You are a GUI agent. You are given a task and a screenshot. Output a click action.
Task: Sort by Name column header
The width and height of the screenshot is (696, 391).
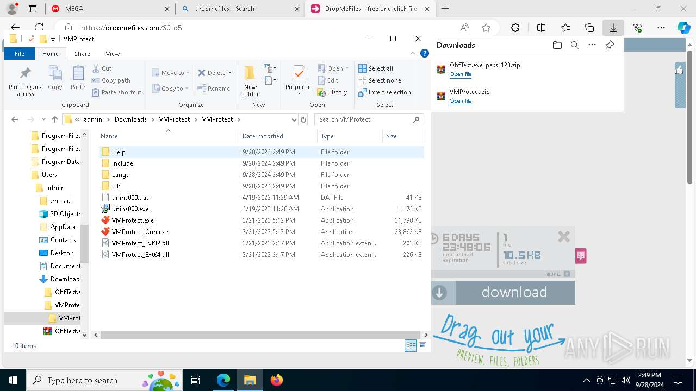pyautogui.click(x=168, y=136)
